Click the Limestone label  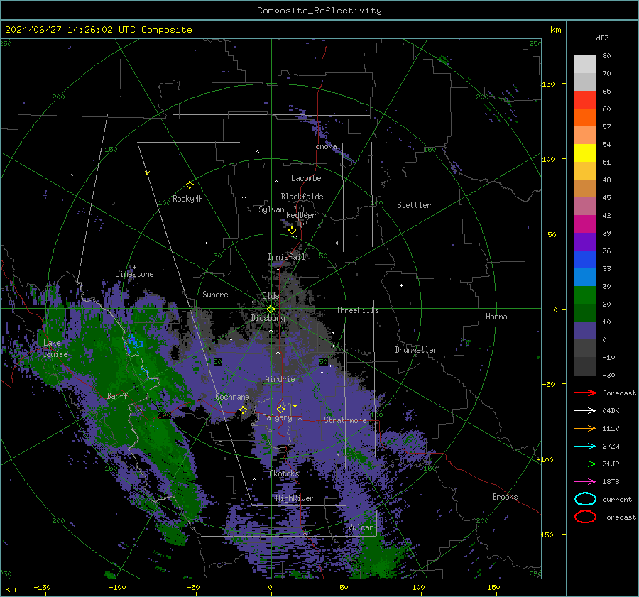(134, 274)
